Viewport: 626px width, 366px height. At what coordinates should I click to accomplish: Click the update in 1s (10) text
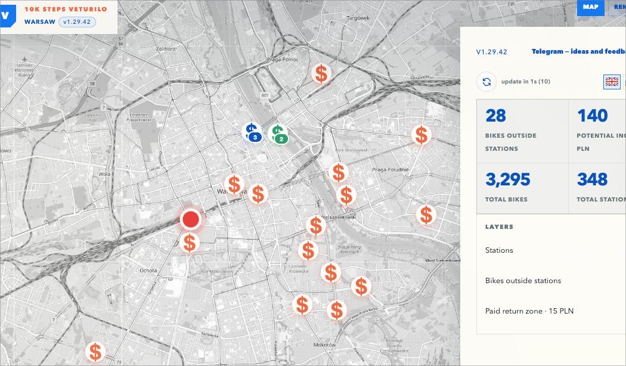[x=525, y=82]
